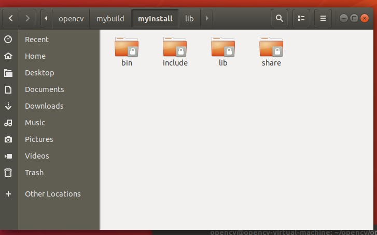Click the Trash bin icon

tap(8, 173)
